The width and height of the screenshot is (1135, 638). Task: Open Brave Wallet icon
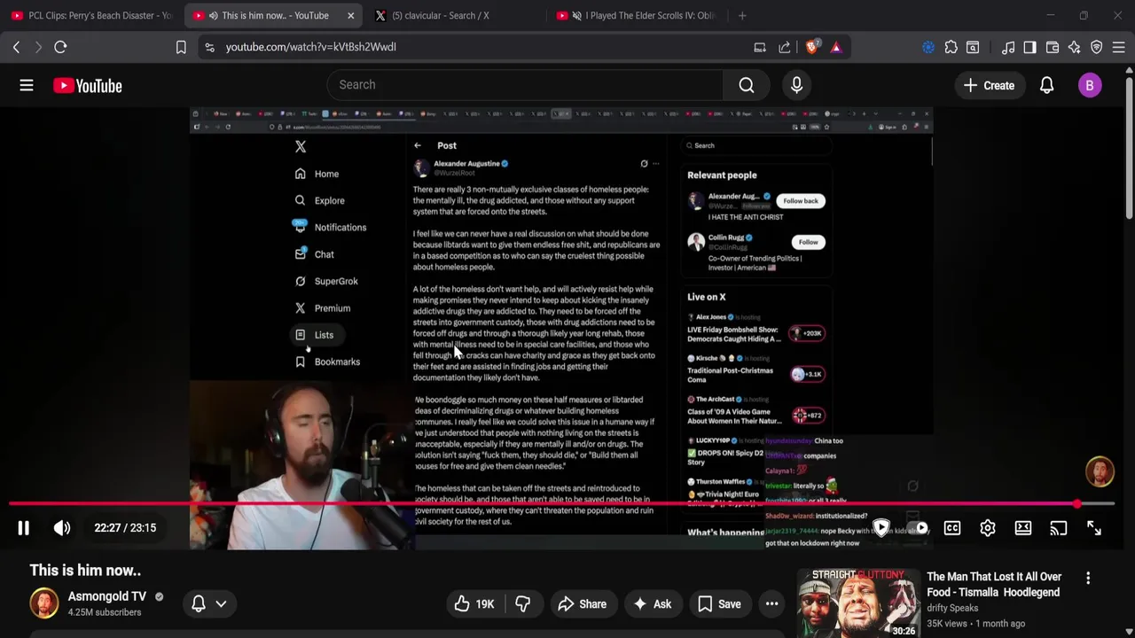(x=1053, y=47)
